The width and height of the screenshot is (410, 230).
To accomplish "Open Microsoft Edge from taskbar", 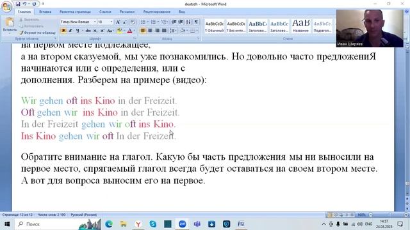I will tap(109, 224).
